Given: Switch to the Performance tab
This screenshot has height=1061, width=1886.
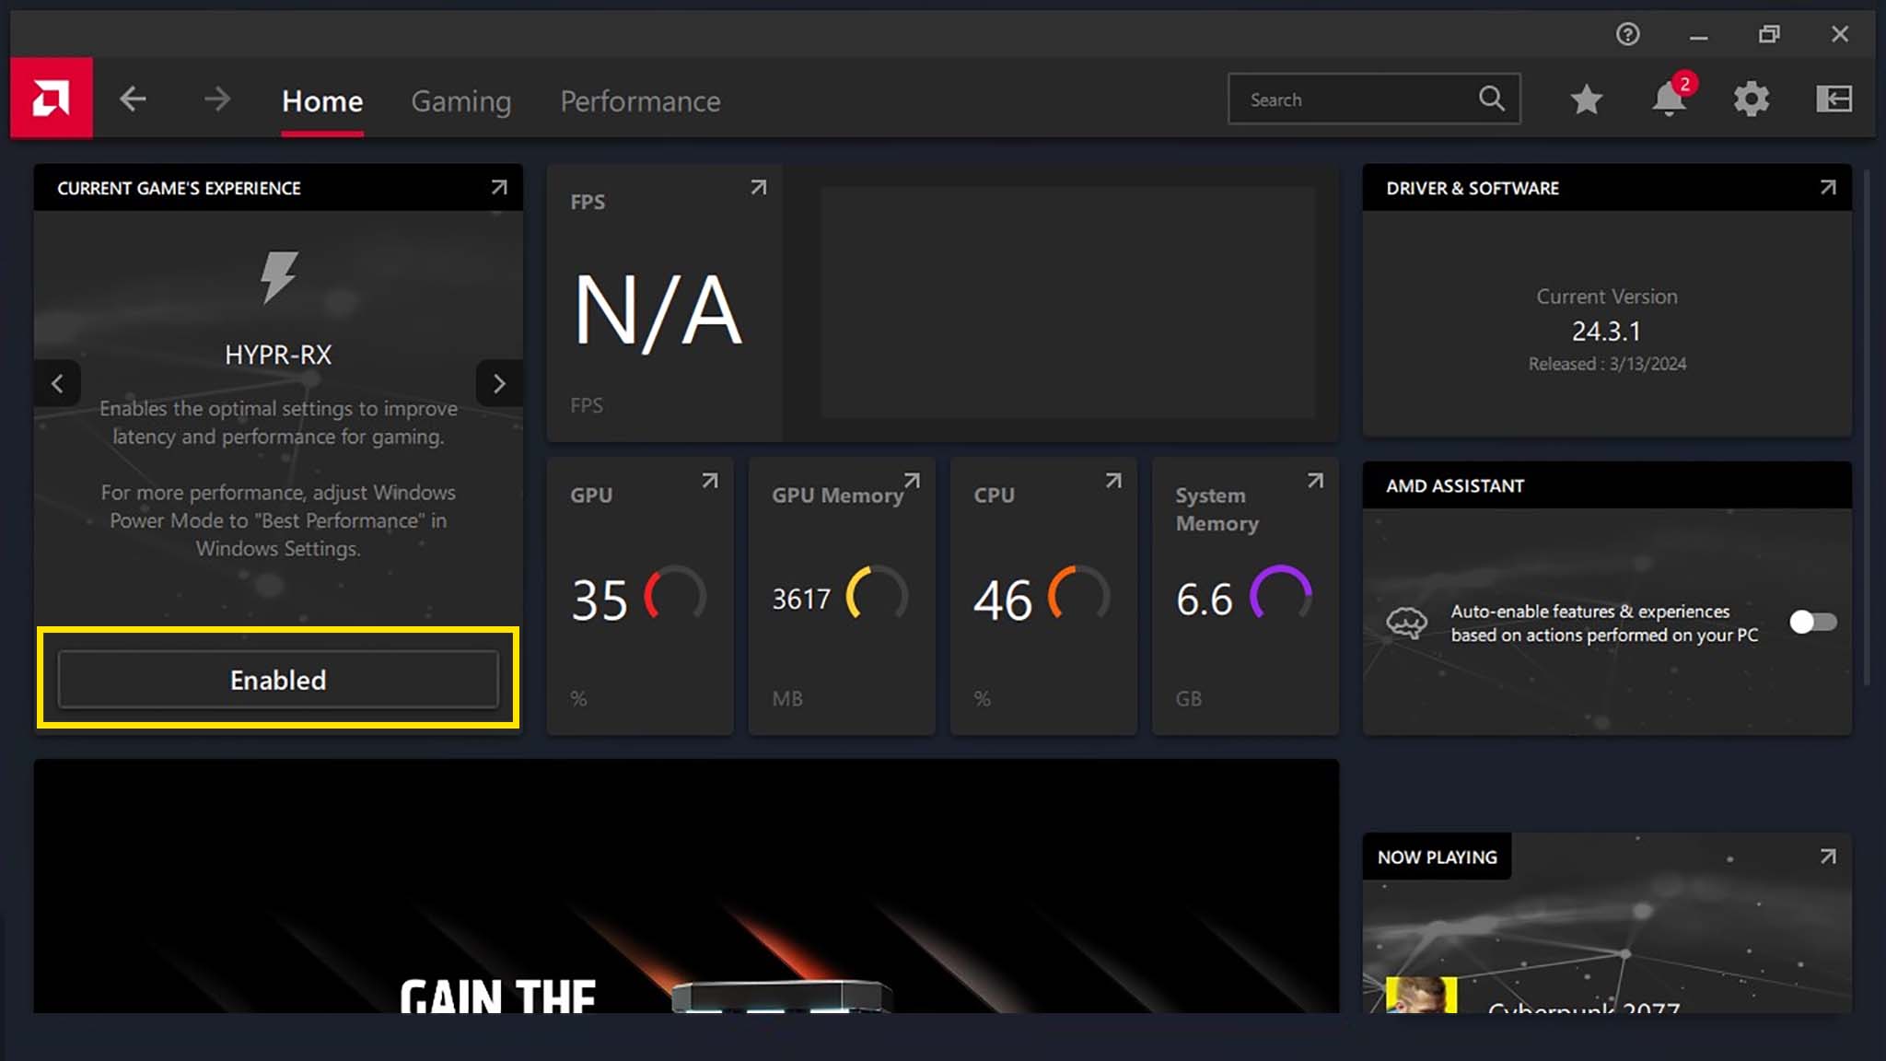Looking at the screenshot, I should tap(640, 99).
